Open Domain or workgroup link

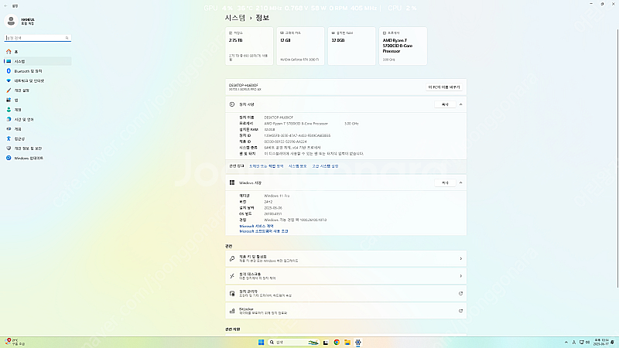click(266, 166)
